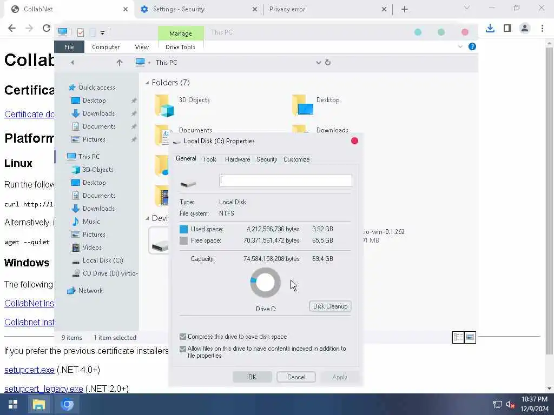Screen dimensions: 554x415
Task: Select Videos in the navigation pane
Action: pos(92,247)
